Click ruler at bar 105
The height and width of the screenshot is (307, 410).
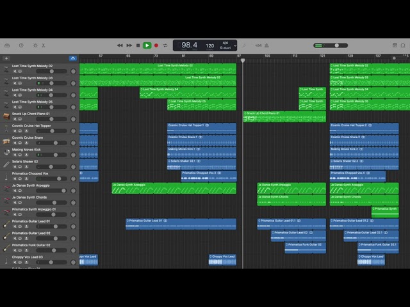[x=267, y=56]
